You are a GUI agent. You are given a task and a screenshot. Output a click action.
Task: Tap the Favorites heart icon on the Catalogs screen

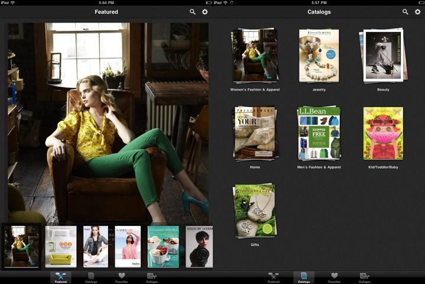pyautogui.click(x=335, y=277)
